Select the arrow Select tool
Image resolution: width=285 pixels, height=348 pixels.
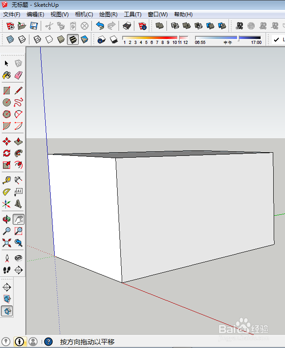click(x=6, y=63)
